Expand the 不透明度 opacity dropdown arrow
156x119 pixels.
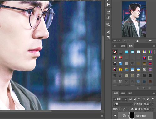[152, 104]
